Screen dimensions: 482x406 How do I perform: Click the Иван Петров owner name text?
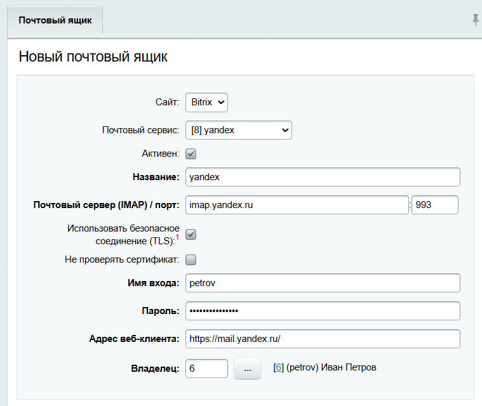[349, 367]
